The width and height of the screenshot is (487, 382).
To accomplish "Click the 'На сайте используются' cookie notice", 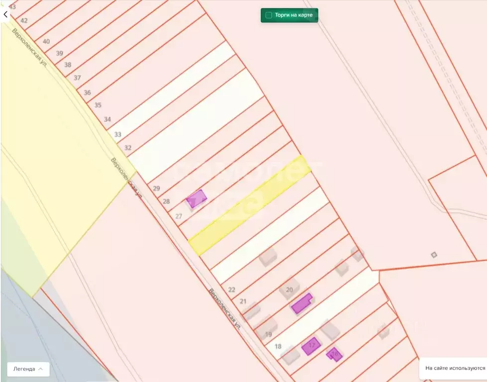I will click(x=453, y=369).
